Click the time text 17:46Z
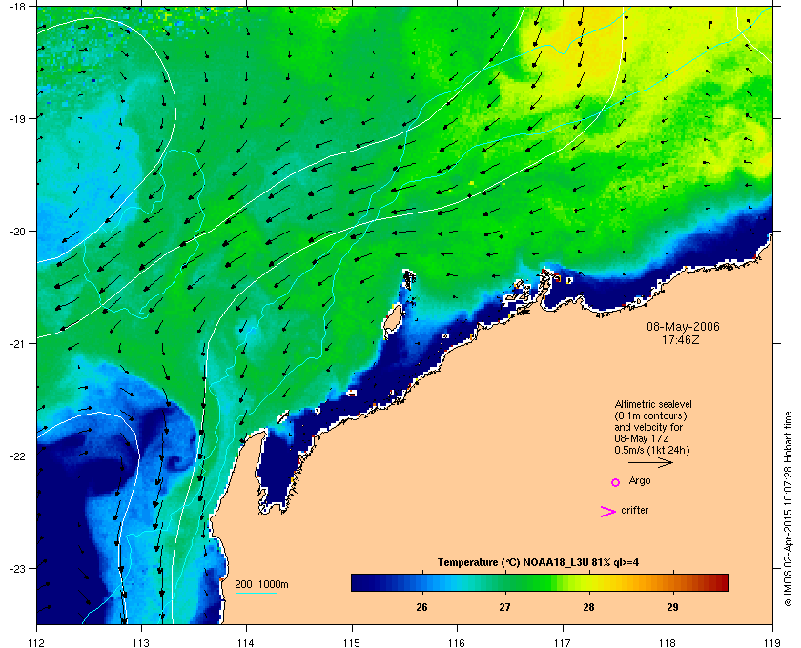Screen dimensions: 801x648 [x=681, y=339]
